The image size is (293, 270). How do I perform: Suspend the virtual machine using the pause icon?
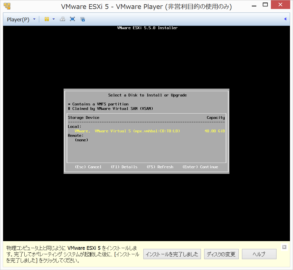[x=46, y=19]
